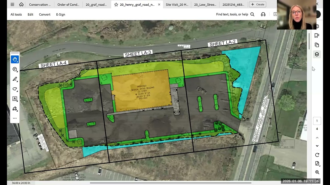
Task: Click the SHEET LA-3 label
Action: pos(138,54)
